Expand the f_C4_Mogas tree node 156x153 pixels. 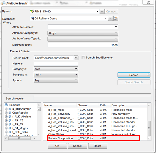(x=6, y=128)
